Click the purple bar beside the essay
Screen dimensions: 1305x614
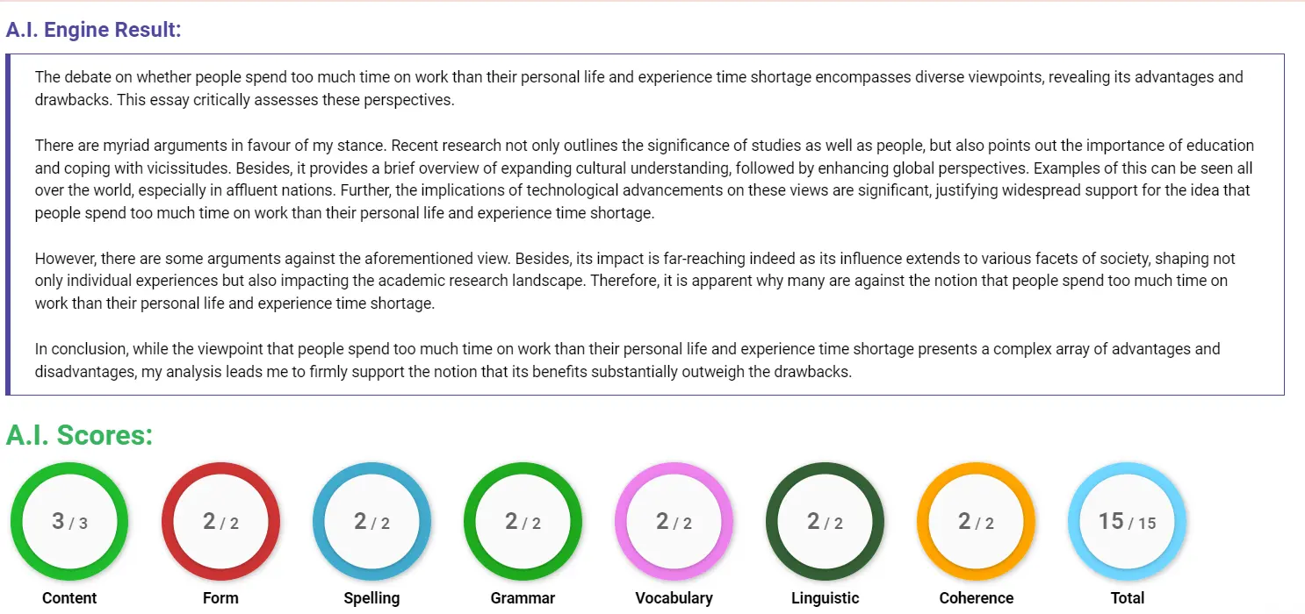11,224
